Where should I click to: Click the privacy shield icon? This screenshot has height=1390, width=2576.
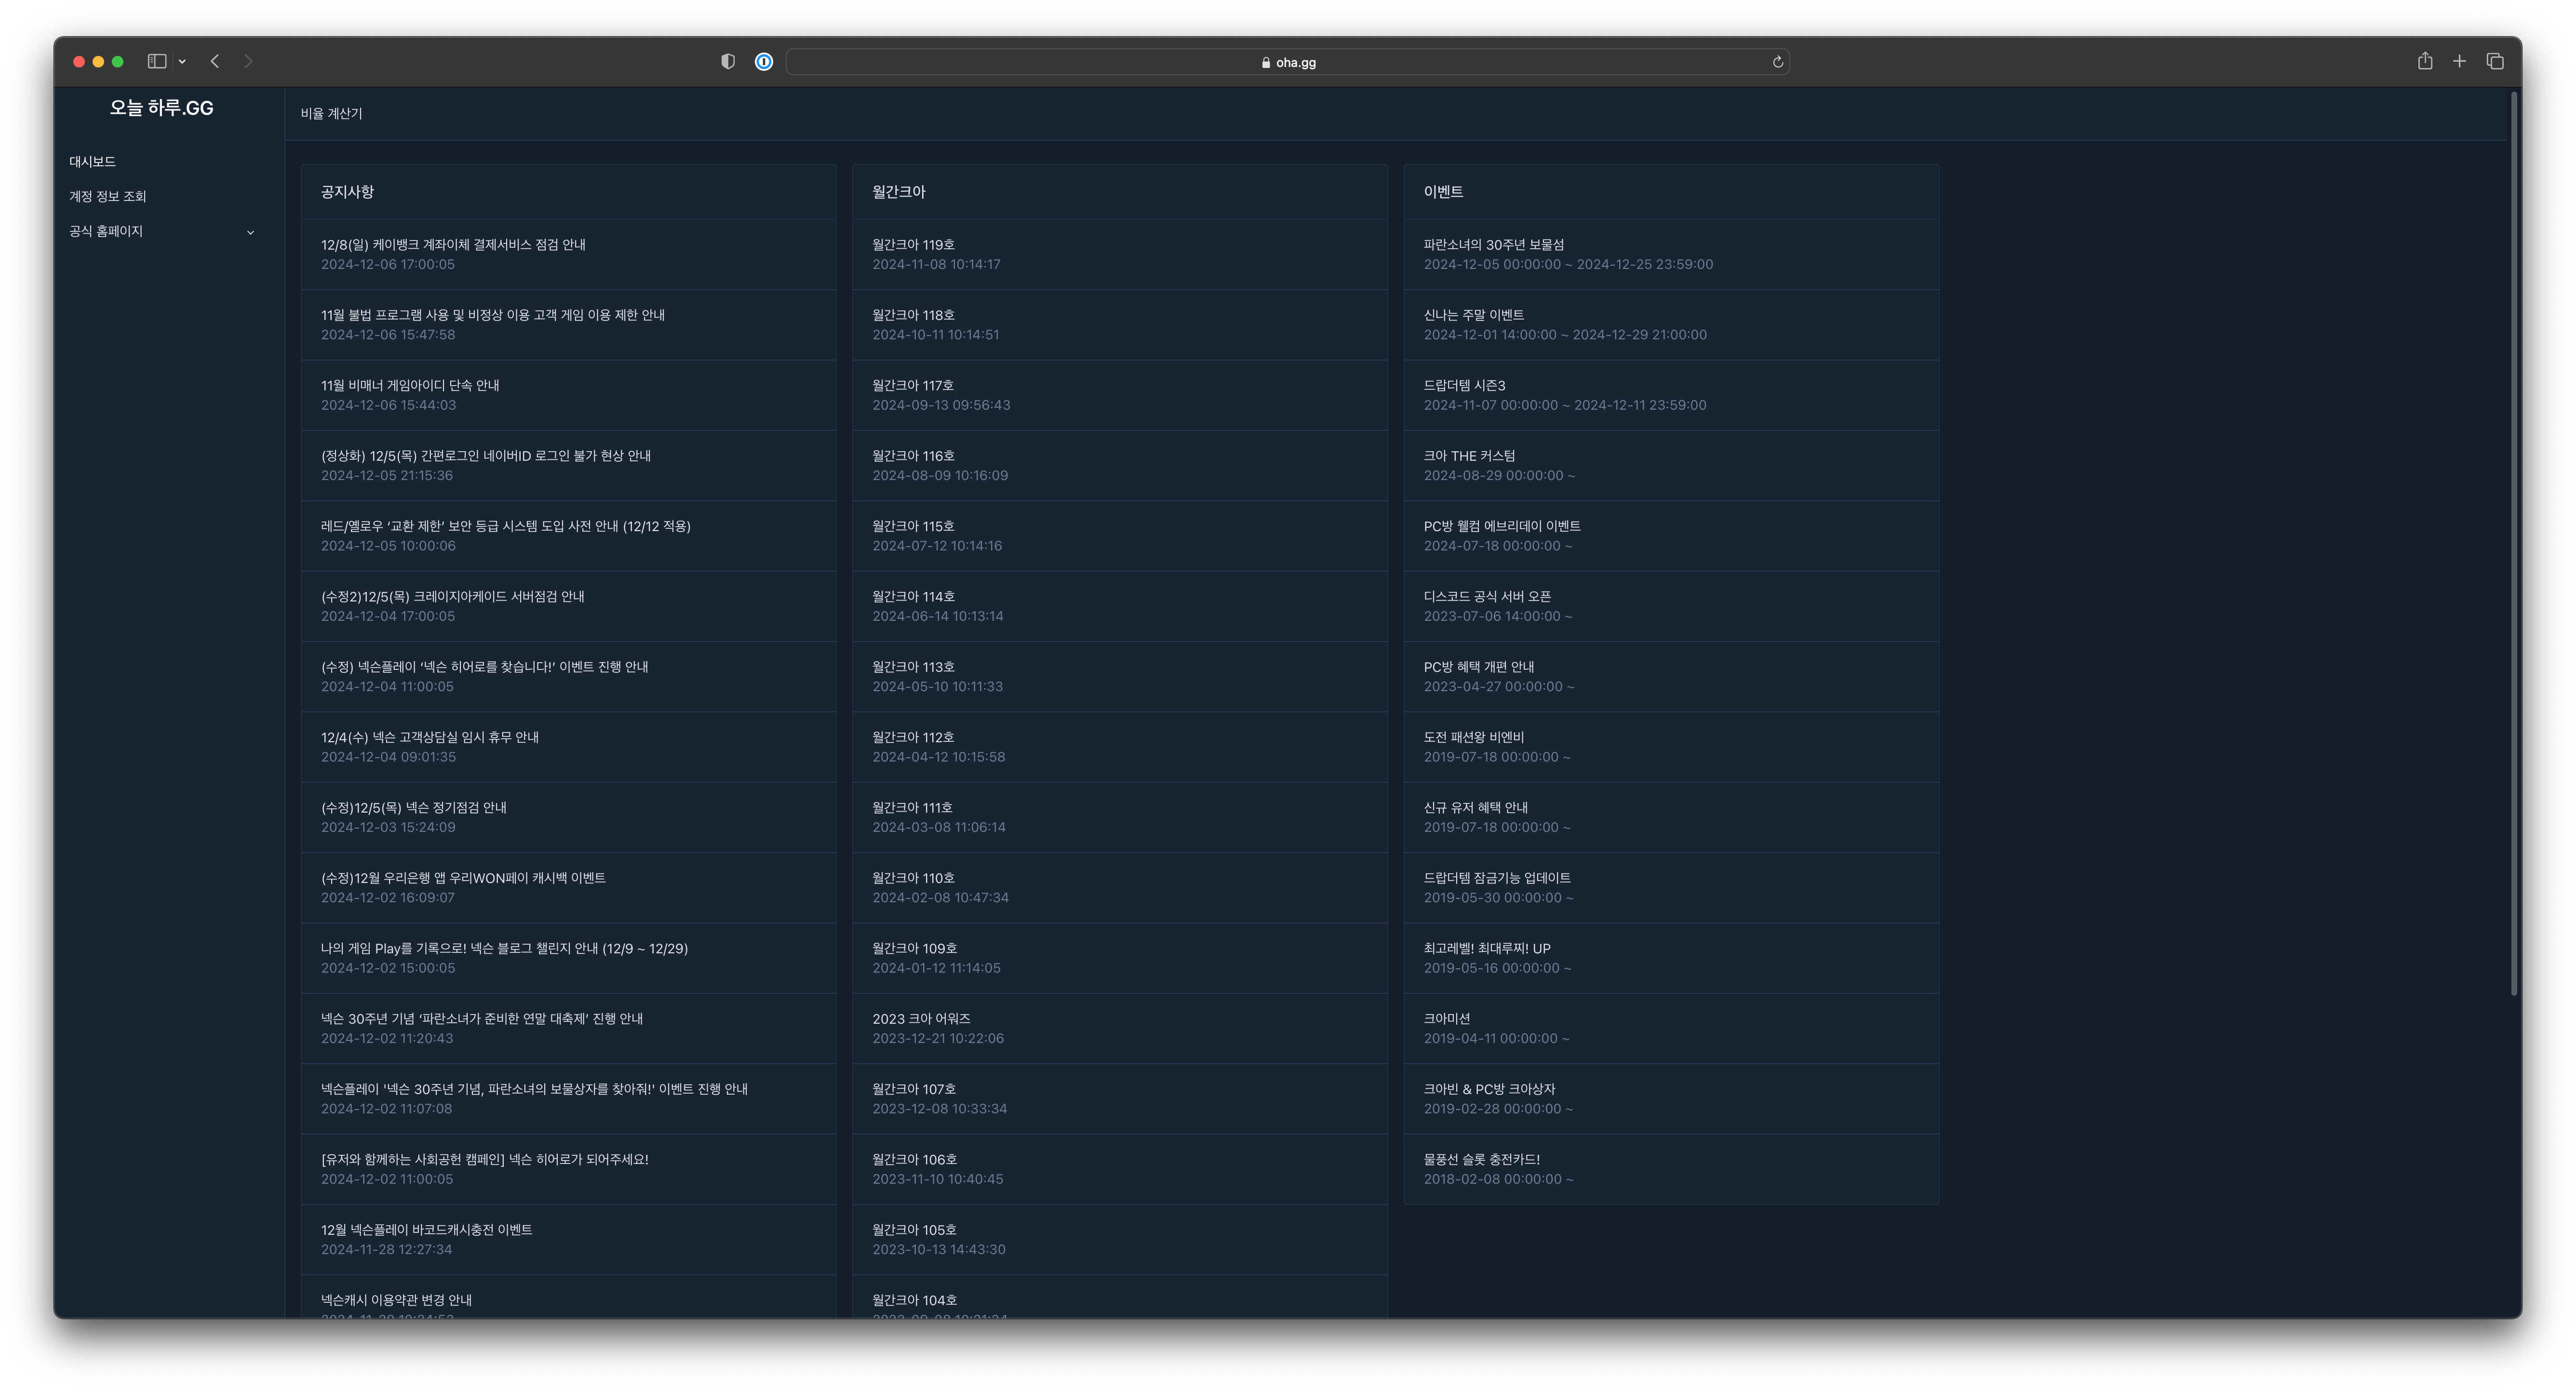point(728,62)
